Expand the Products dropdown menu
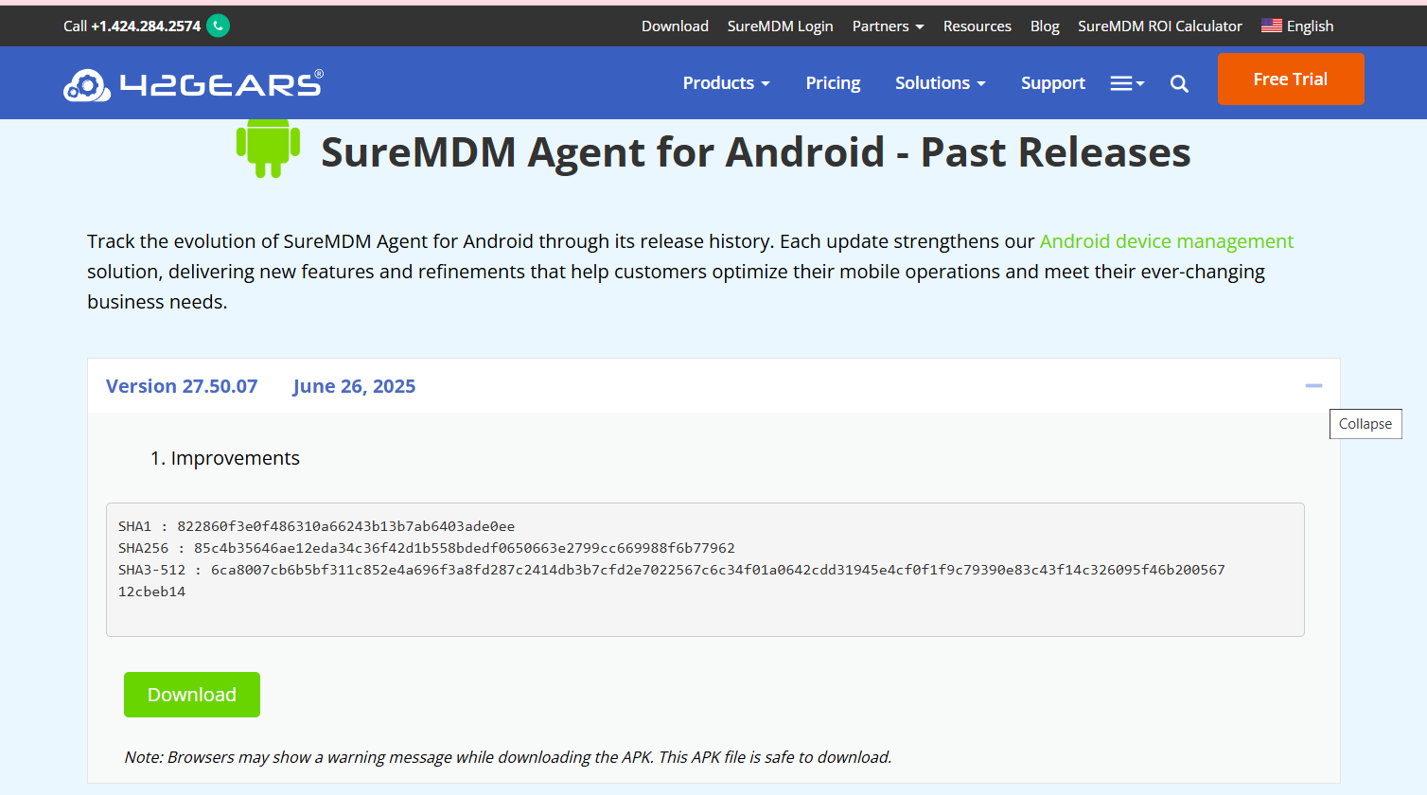 point(726,83)
